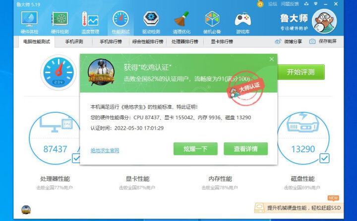Open the 清理优化 cleanup broom icon

point(181,19)
